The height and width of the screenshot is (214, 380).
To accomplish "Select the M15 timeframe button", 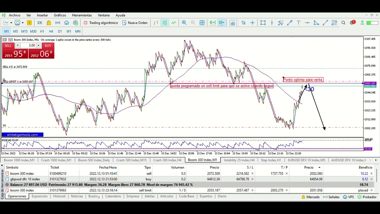I will [24, 31].
